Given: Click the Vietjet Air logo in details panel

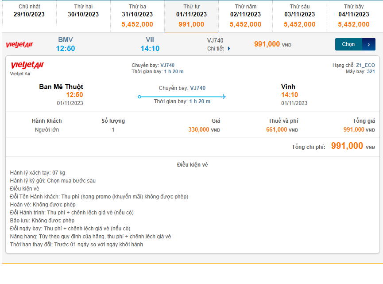Looking at the screenshot, I should pyautogui.click(x=27, y=66).
